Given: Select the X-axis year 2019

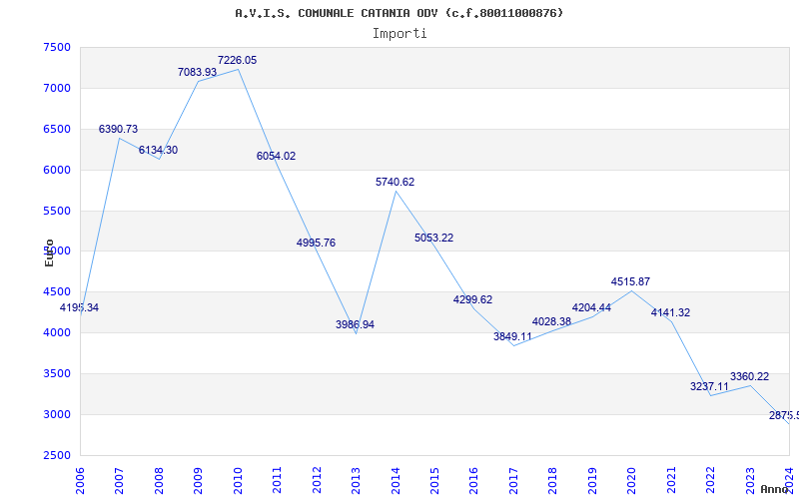Looking at the screenshot, I should pyautogui.click(x=592, y=480).
